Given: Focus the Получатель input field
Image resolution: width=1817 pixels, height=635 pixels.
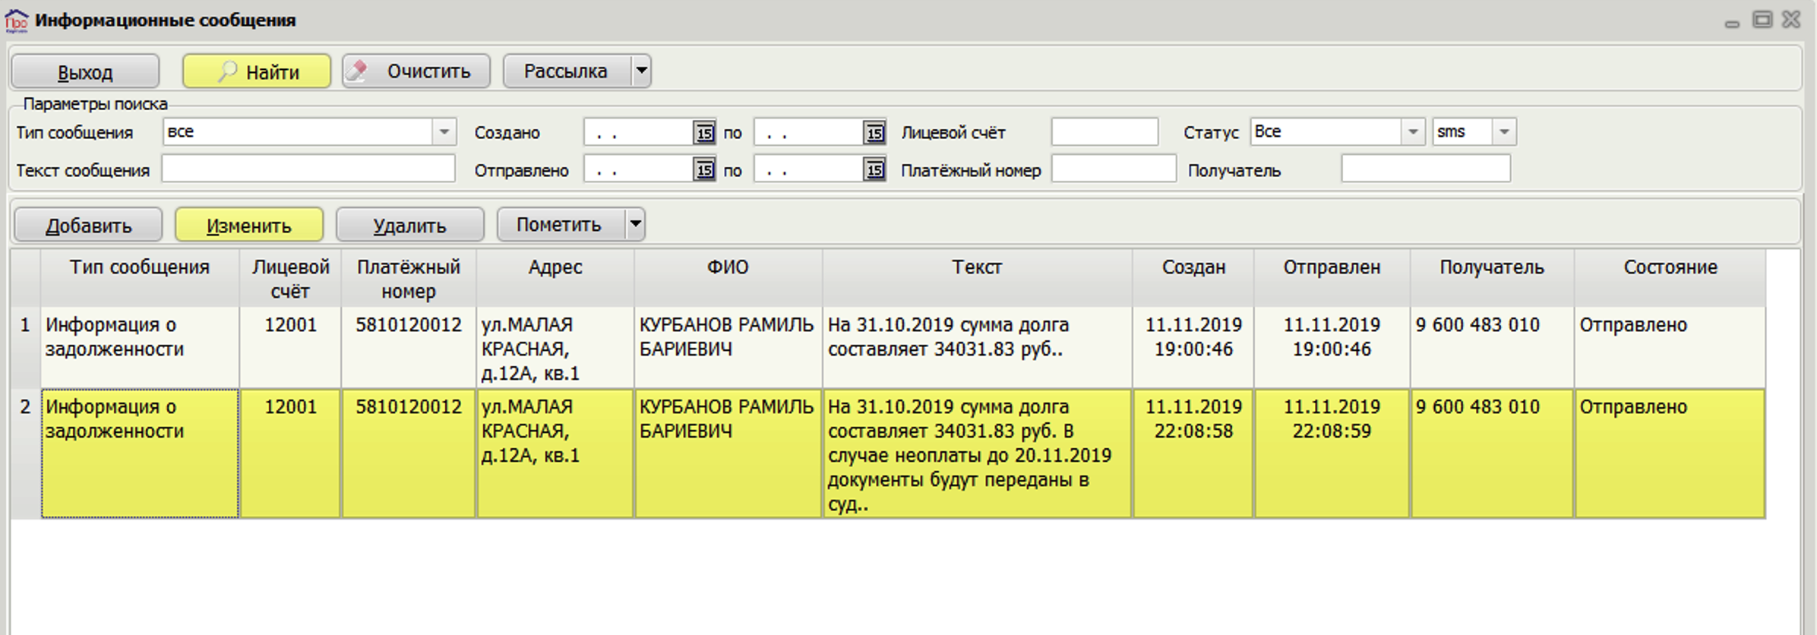Looking at the screenshot, I should (x=1426, y=169).
